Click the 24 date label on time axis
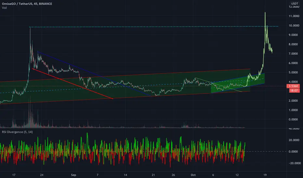303x178 pixels. [x=42, y=175]
